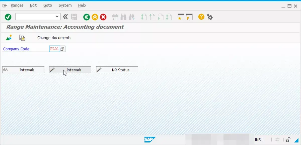Go to Previous Page icon
This screenshot has width=301, height=145.
152,17
